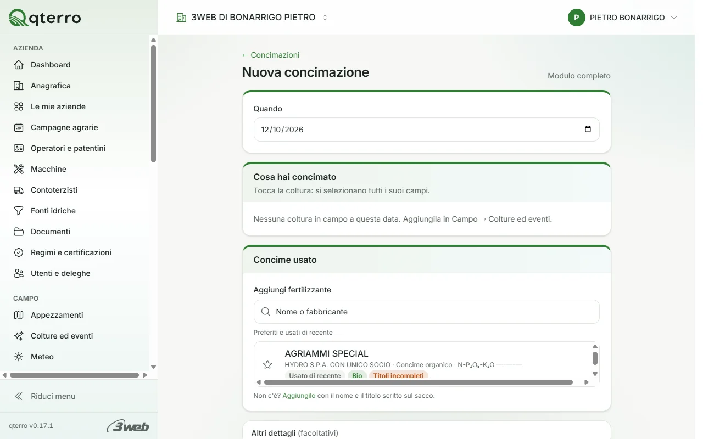
Task: Open Fonti idriche section
Action: click(x=75, y=211)
